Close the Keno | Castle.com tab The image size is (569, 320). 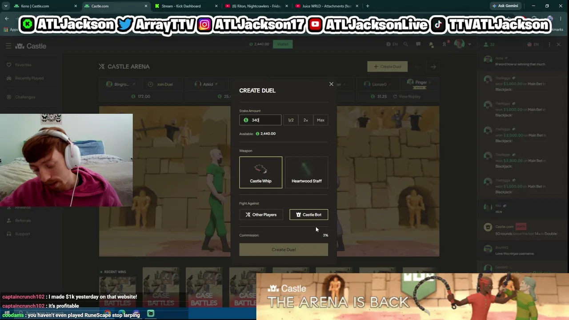tap(76, 6)
